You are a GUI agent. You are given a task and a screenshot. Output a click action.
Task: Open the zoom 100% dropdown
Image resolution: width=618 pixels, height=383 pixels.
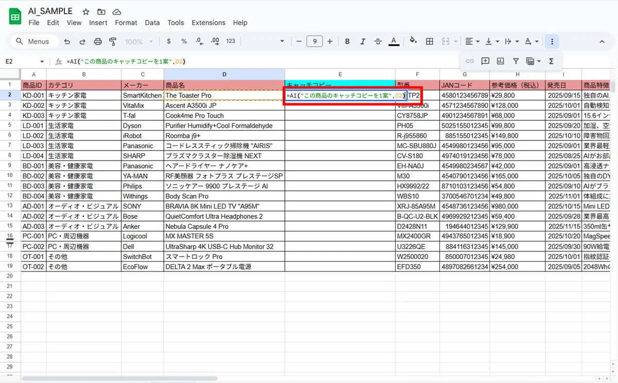coord(138,42)
